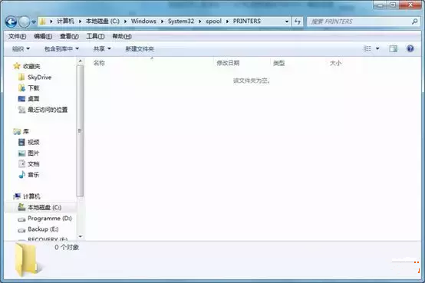Viewport: 425px width, 283px height.
Task: Open the 文件(F) menu
Action: 17,36
